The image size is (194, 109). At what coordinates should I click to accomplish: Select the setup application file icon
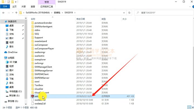33,96
